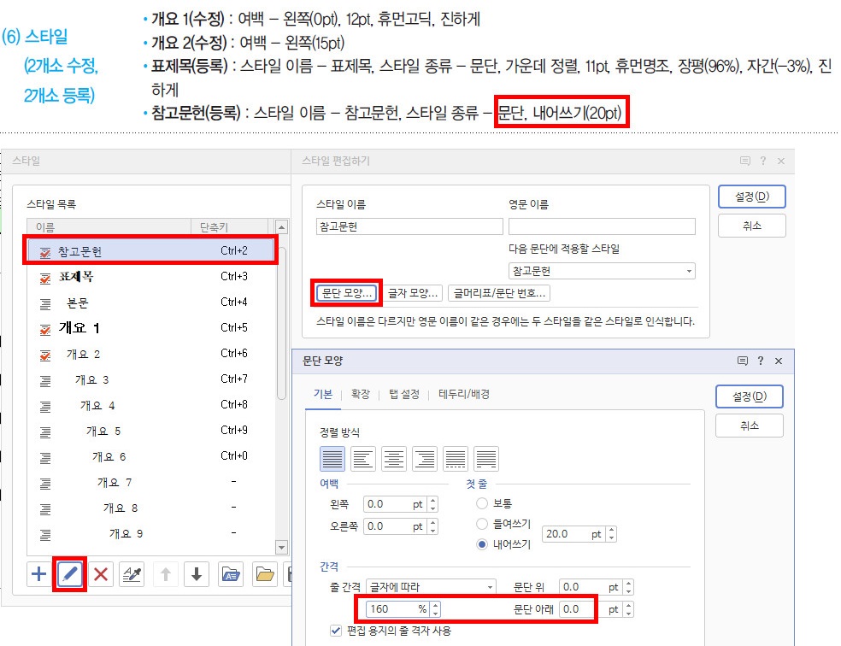Click the 문단 아래 stepper arrows
Screen dimensions: 841x646
[629, 609]
